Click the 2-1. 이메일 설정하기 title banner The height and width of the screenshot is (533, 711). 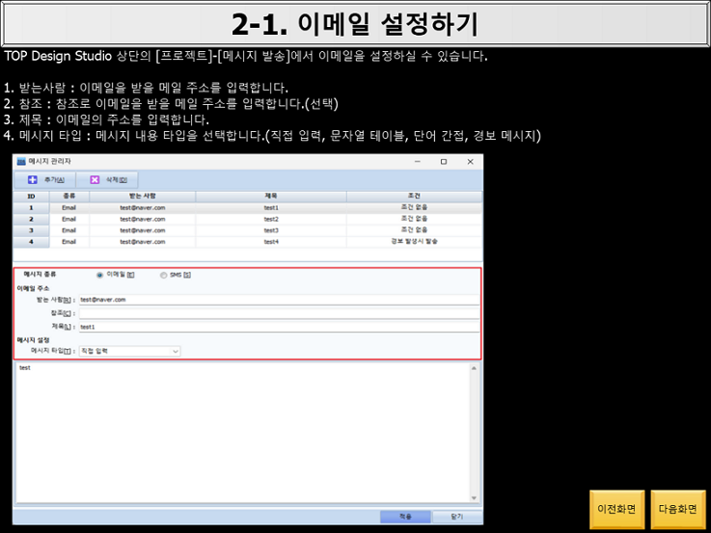coord(355,23)
